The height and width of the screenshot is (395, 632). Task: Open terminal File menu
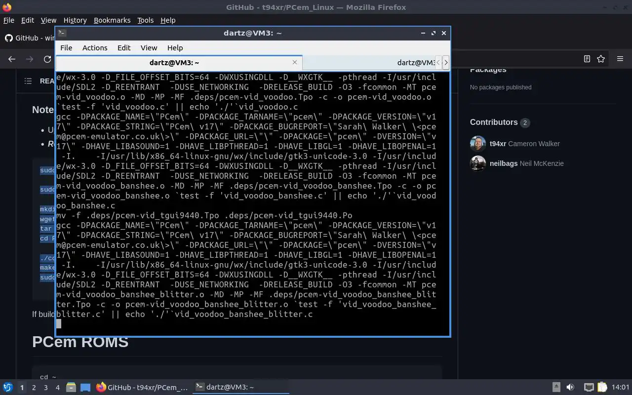coord(66,48)
